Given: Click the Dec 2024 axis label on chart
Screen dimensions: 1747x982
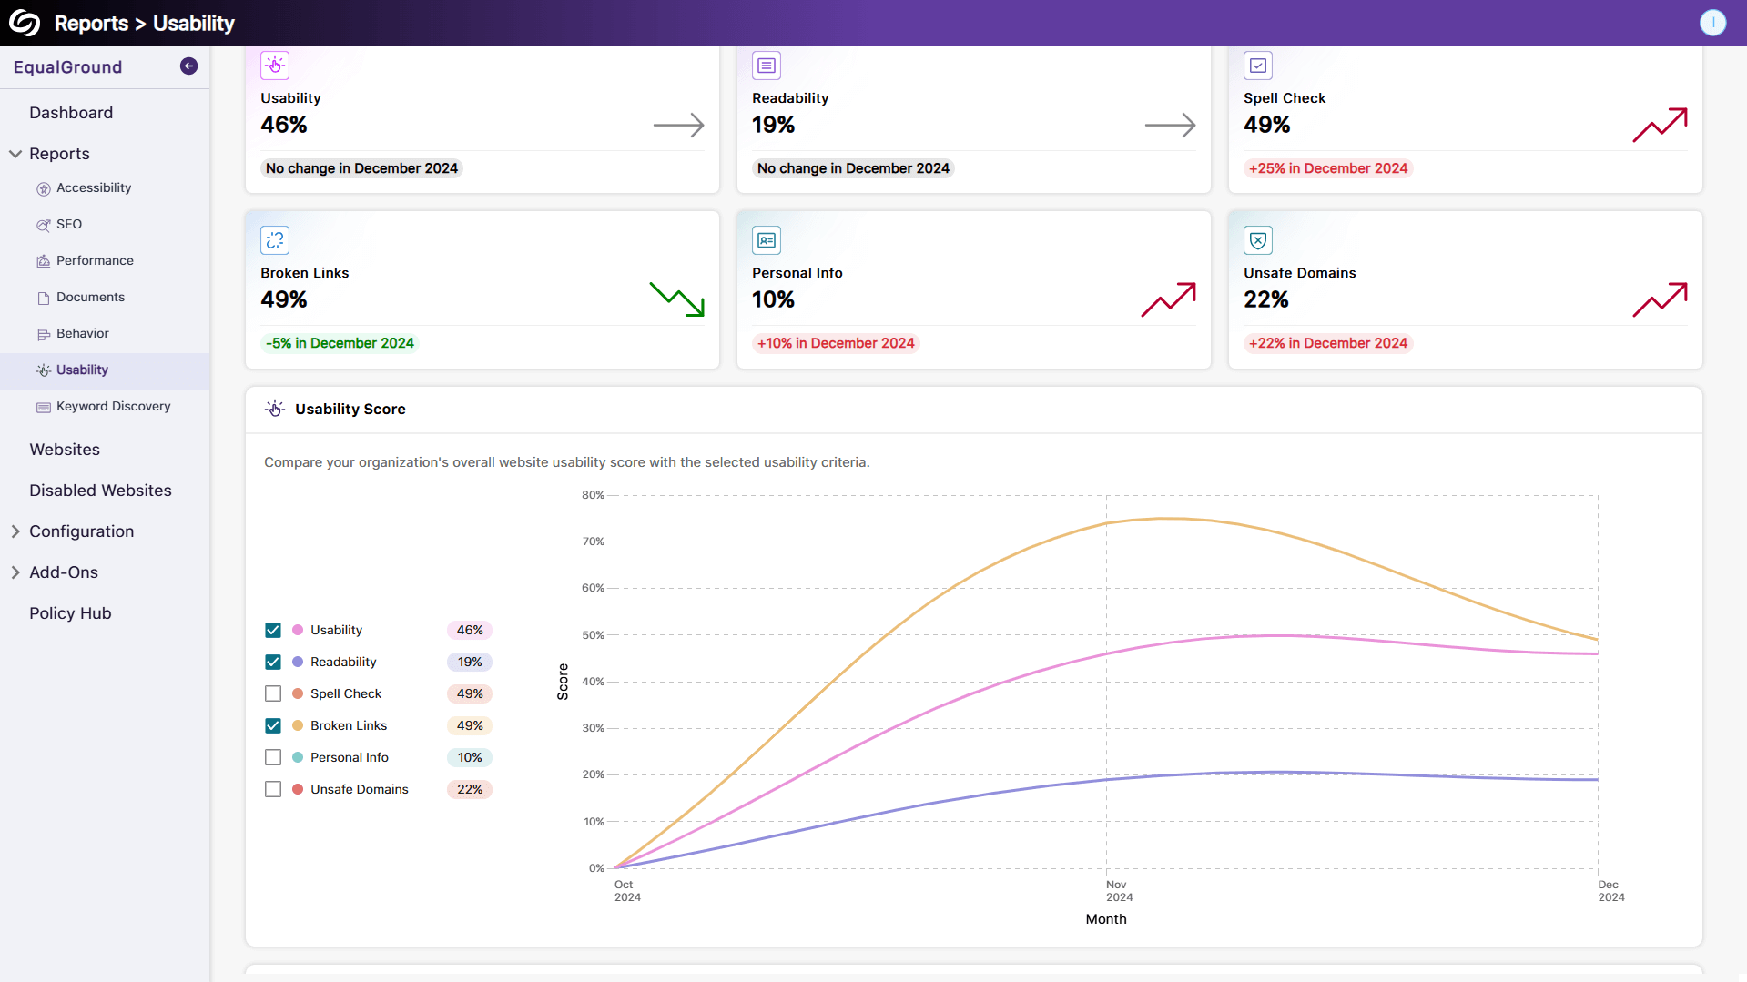Looking at the screenshot, I should tap(1611, 891).
